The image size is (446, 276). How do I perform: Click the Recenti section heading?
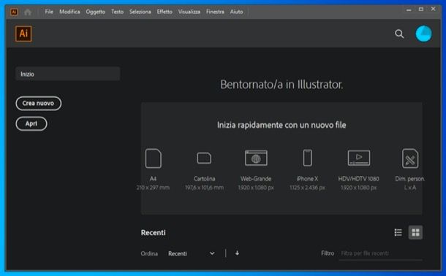point(154,232)
